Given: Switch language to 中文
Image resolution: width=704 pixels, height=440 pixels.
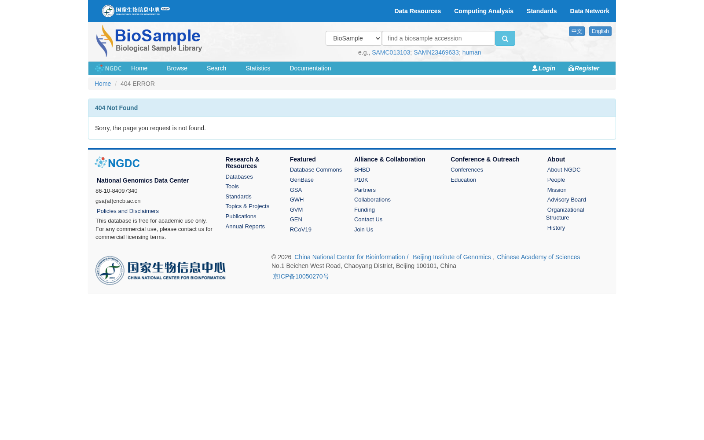Looking at the screenshot, I should pyautogui.click(x=576, y=31).
